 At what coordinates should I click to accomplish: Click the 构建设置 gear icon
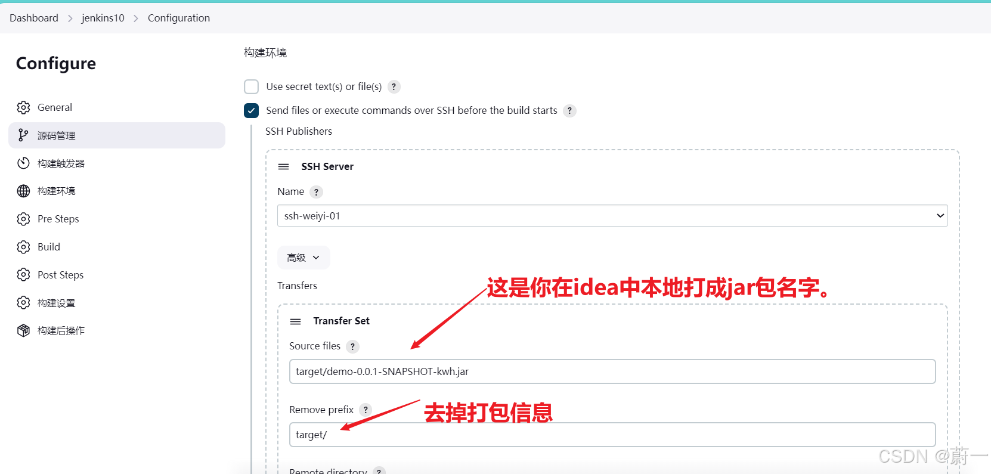(23, 303)
